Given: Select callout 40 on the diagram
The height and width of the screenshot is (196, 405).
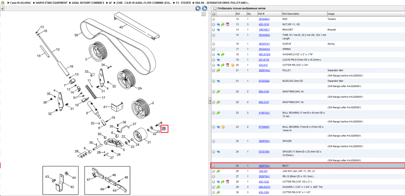Looking at the screenshot, I should 121,27.
